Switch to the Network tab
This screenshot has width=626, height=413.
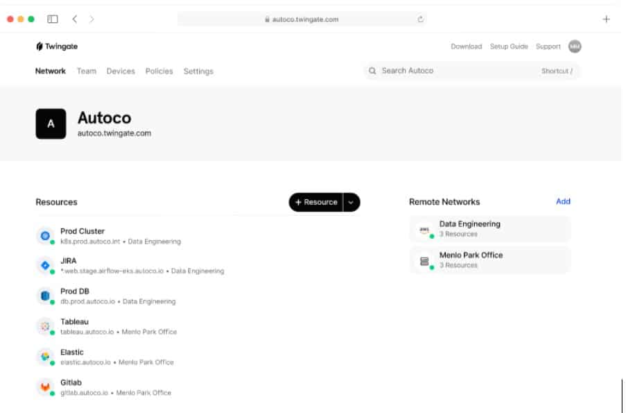(51, 71)
